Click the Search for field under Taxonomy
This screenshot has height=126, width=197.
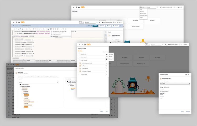tap(38, 82)
